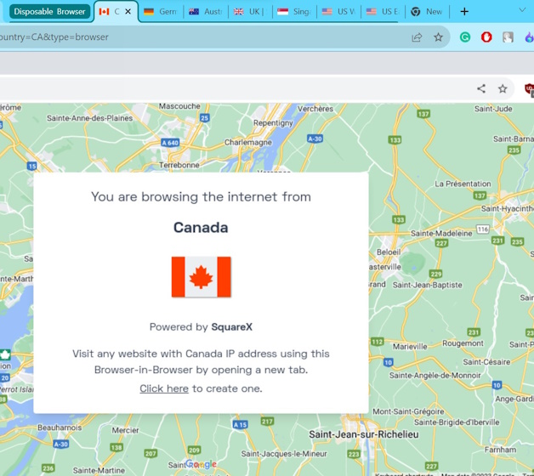Viewport: 534px width, 476px height.
Task: Open the red shield extension icon
Action: click(486, 37)
